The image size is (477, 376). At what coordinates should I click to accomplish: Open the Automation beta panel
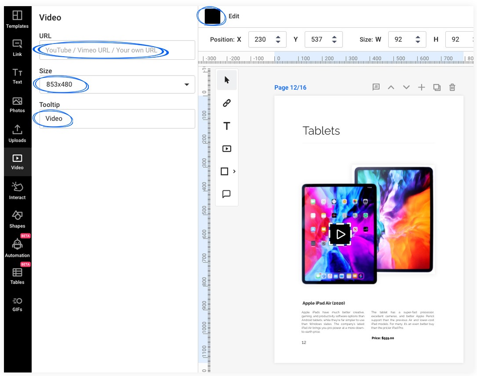17,247
